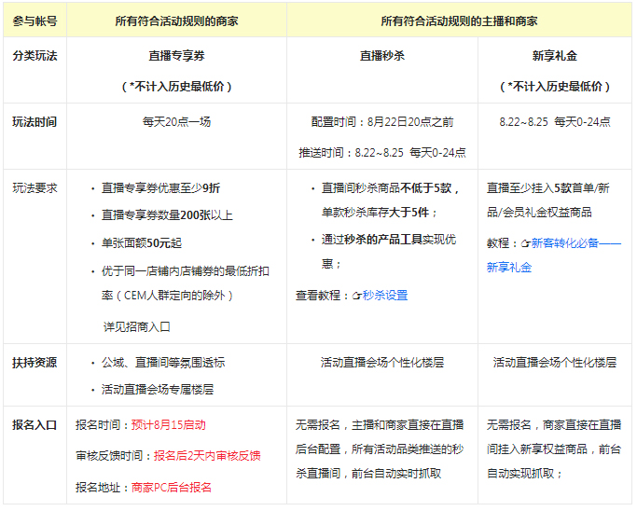637x511 pixels.
Task: Click the 直播秒杀 heading
Action: [382, 56]
